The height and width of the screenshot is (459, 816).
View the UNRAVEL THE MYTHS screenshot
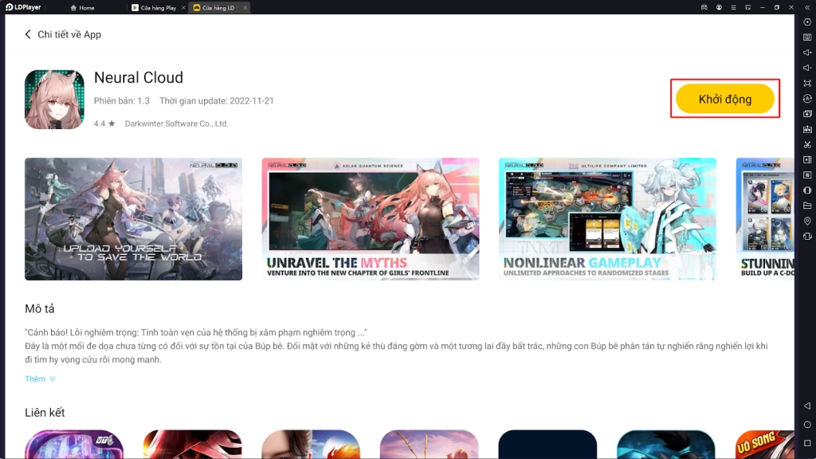[371, 217]
